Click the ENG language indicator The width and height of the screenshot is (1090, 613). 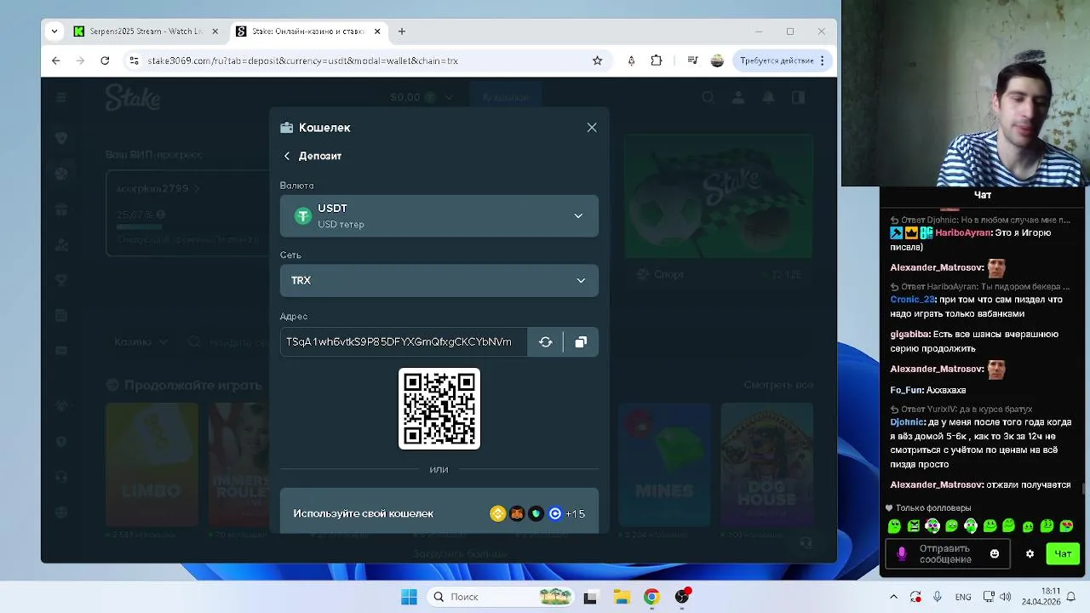[963, 597]
